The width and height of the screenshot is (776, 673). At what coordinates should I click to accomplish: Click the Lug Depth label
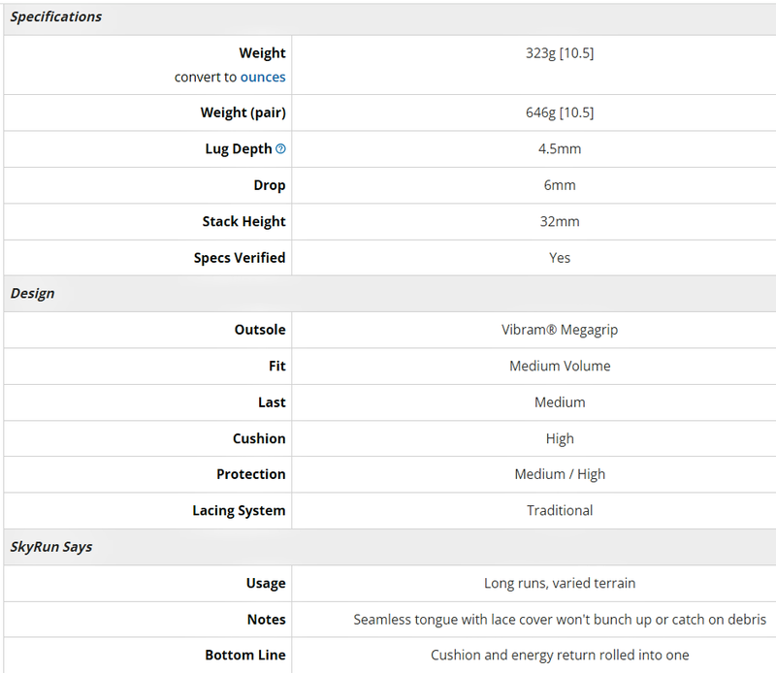(x=239, y=149)
